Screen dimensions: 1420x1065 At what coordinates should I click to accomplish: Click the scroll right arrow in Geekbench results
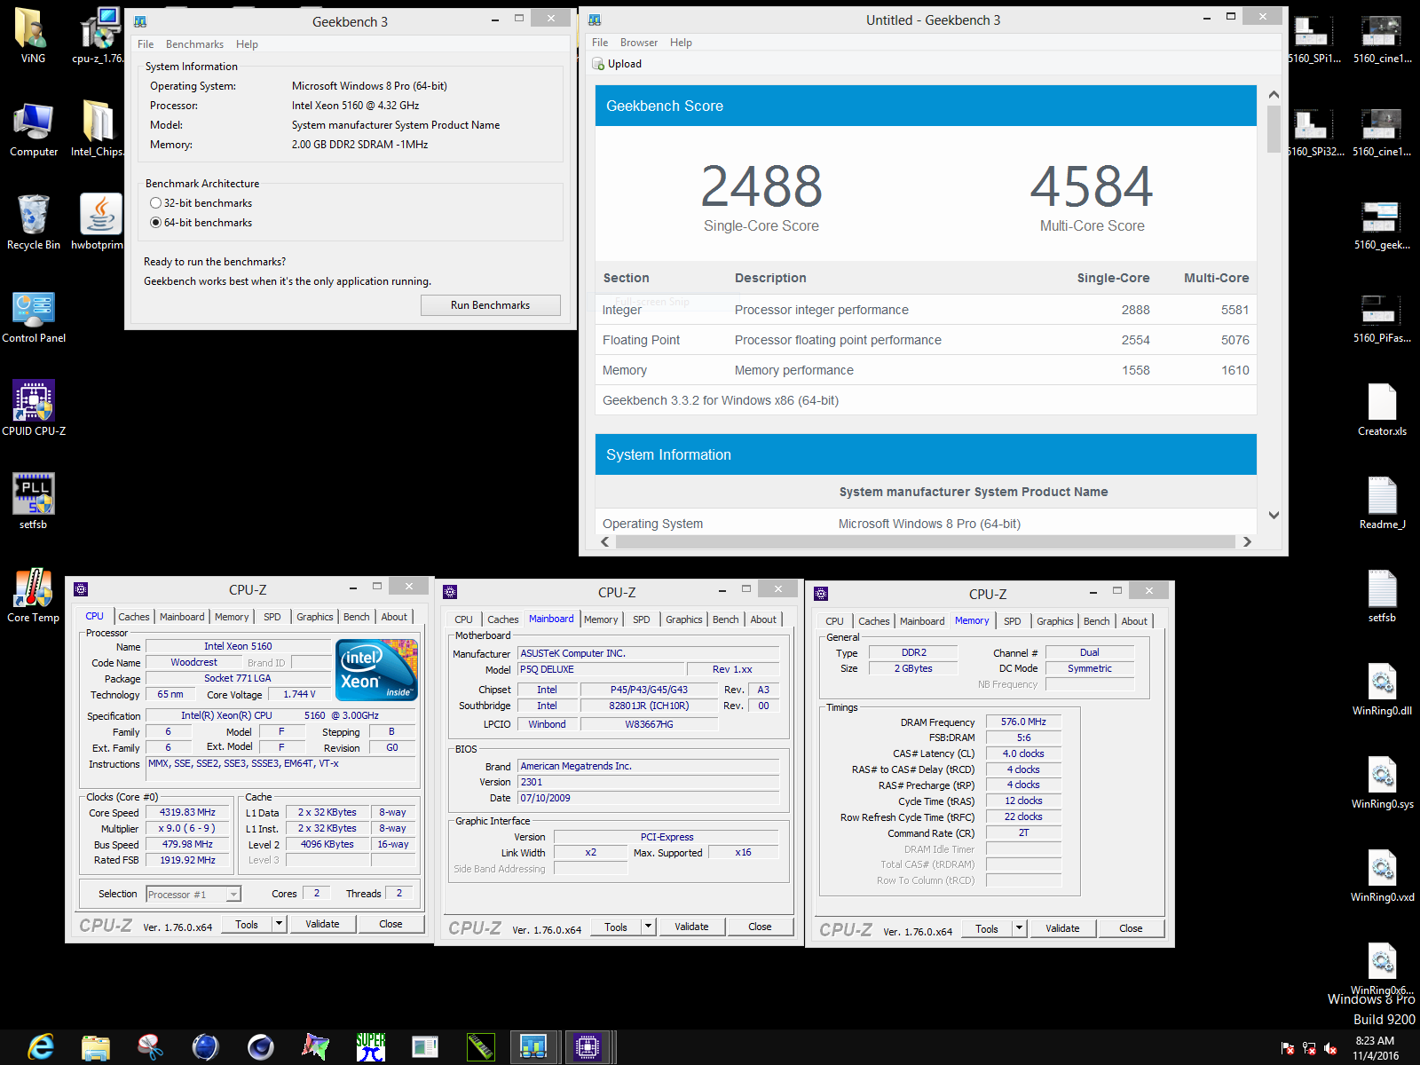pos(1247,541)
